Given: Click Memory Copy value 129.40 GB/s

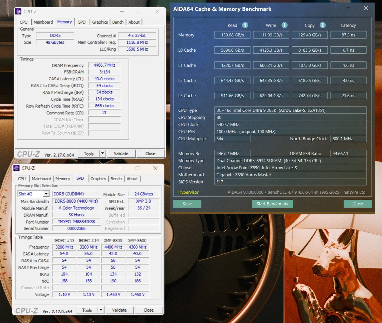Looking at the screenshot, I should click(310, 35).
